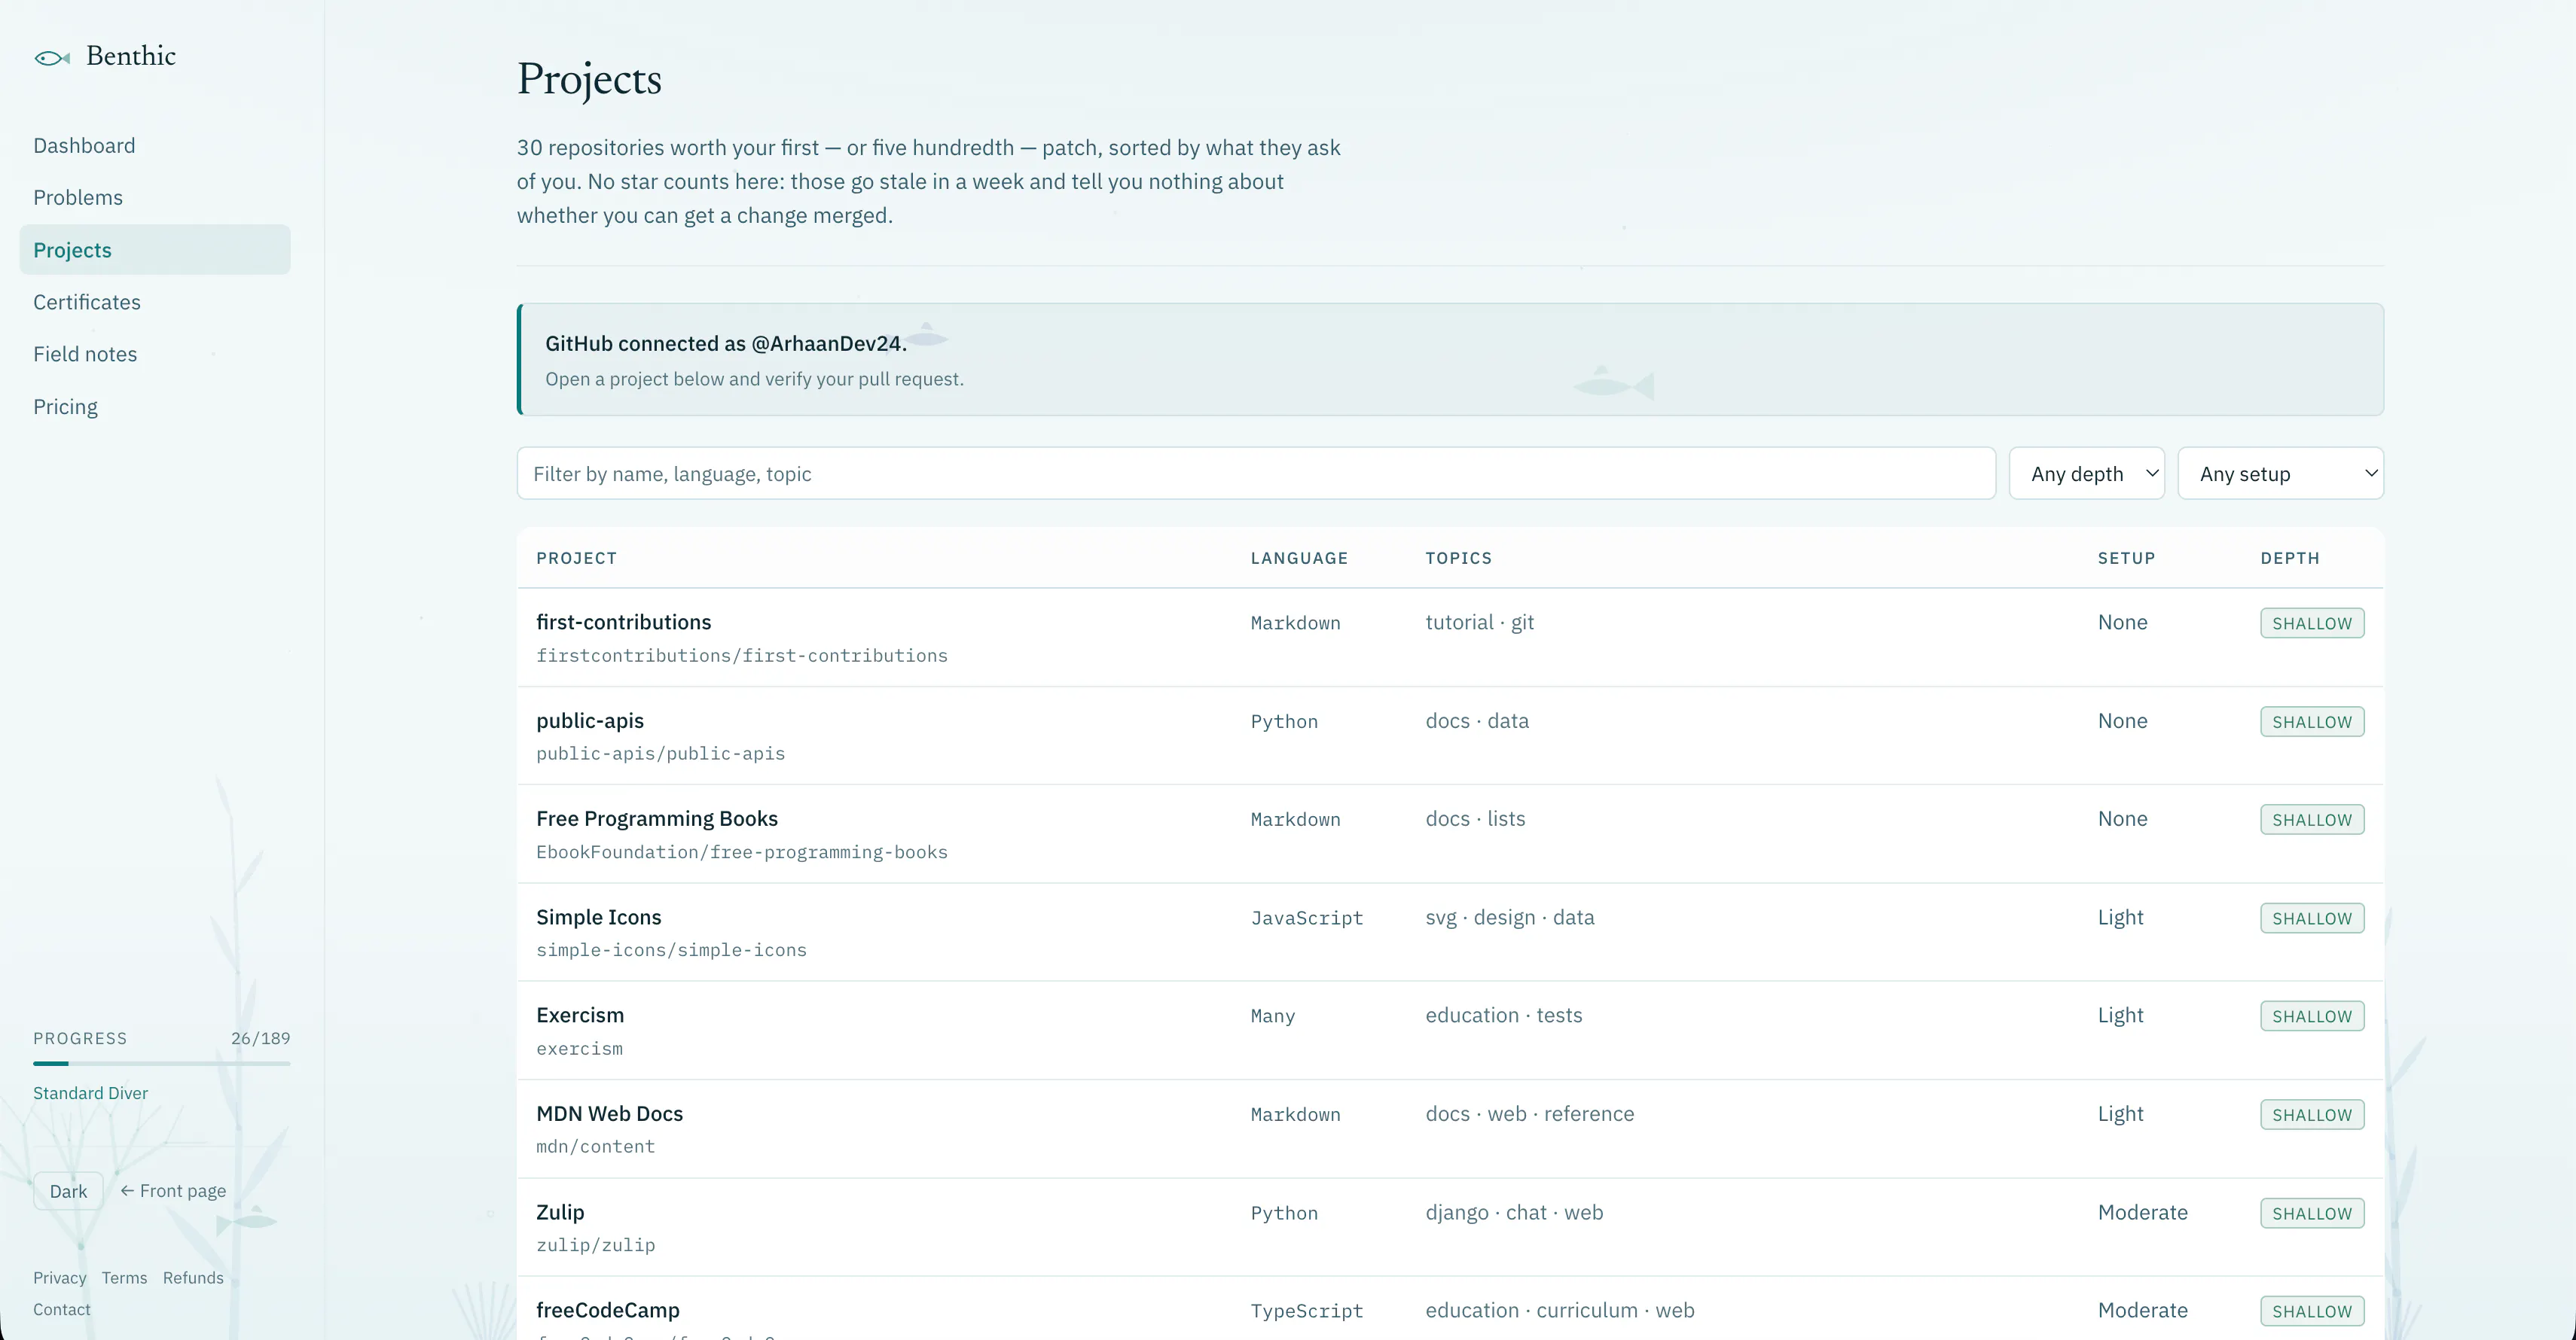
Task: Click the Topics column header
Action: click(1458, 559)
